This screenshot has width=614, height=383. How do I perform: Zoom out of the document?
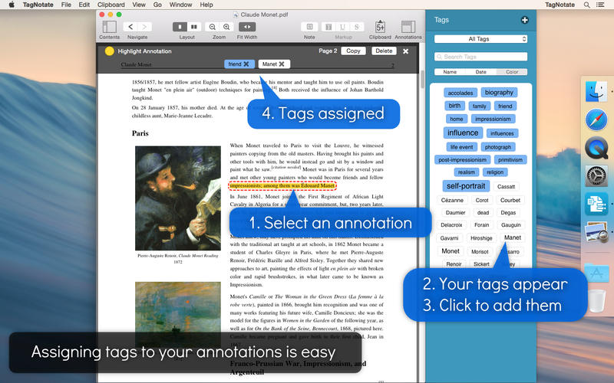212,27
